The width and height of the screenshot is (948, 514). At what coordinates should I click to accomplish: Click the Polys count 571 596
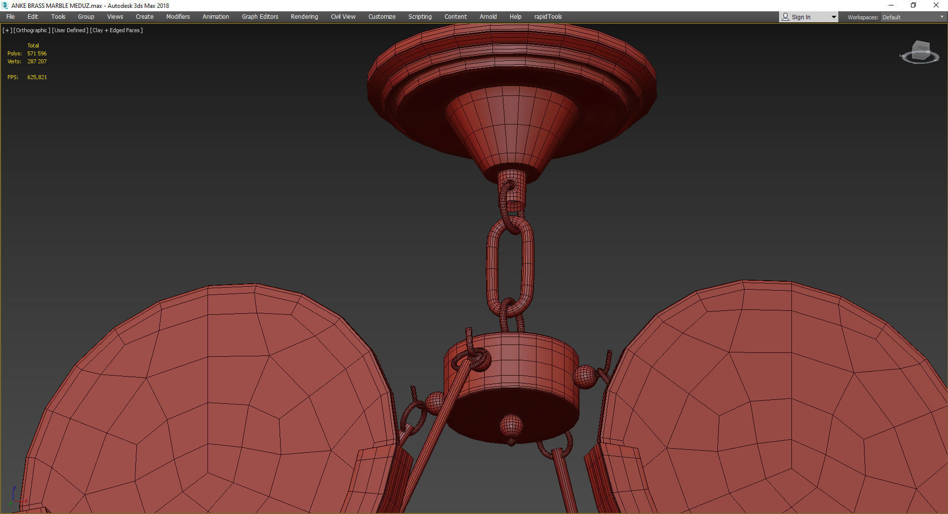click(x=37, y=53)
